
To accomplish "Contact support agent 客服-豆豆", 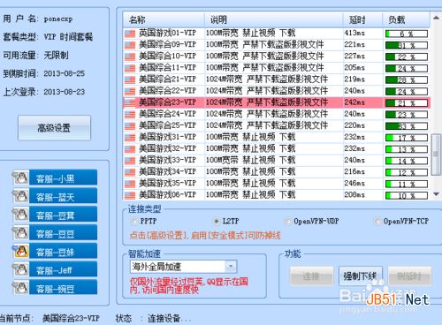I will click(63, 233).
